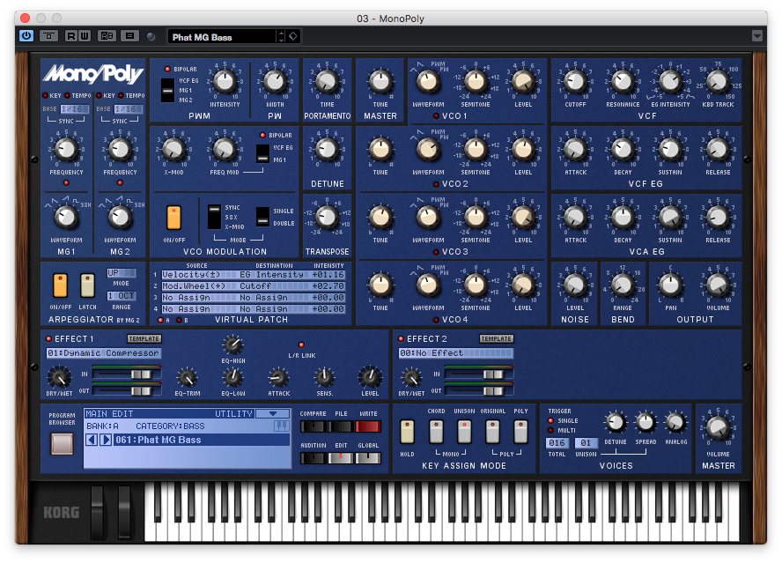The width and height of the screenshot is (782, 563).
Task: Toggle the Arpeggiator Latch switch
Action: click(x=87, y=285)
